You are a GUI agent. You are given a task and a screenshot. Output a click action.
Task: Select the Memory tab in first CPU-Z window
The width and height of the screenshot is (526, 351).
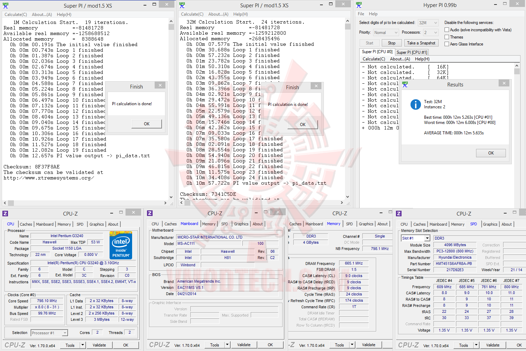pyautogui.click(x=64, y=224)
